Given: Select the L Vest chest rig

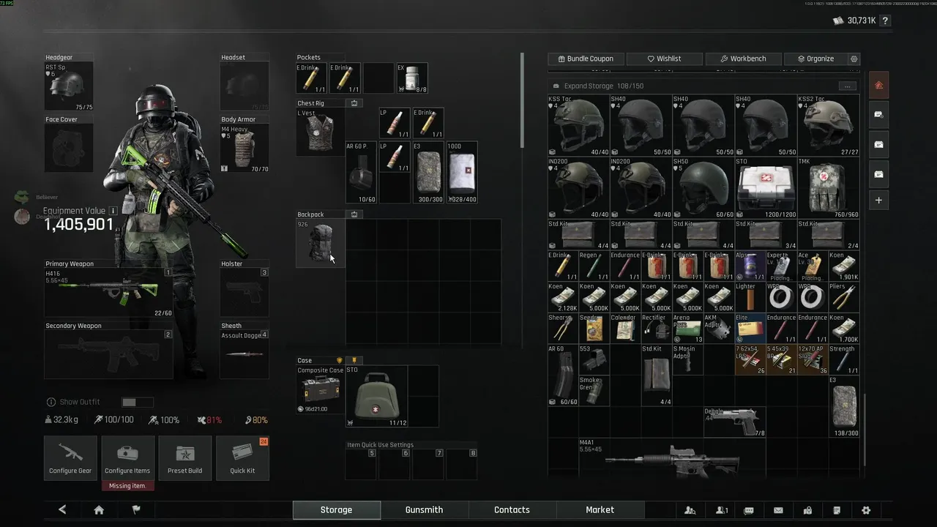Looking at the screenshot, I should [x=320, y=132].
